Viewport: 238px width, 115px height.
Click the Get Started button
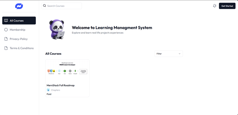tap(227, 6)
